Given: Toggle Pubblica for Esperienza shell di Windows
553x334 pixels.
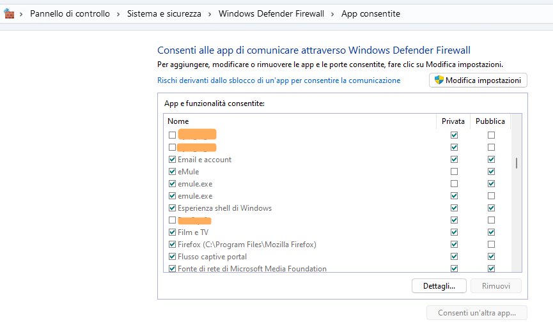Looking at the screenshot, I should 491,208.
